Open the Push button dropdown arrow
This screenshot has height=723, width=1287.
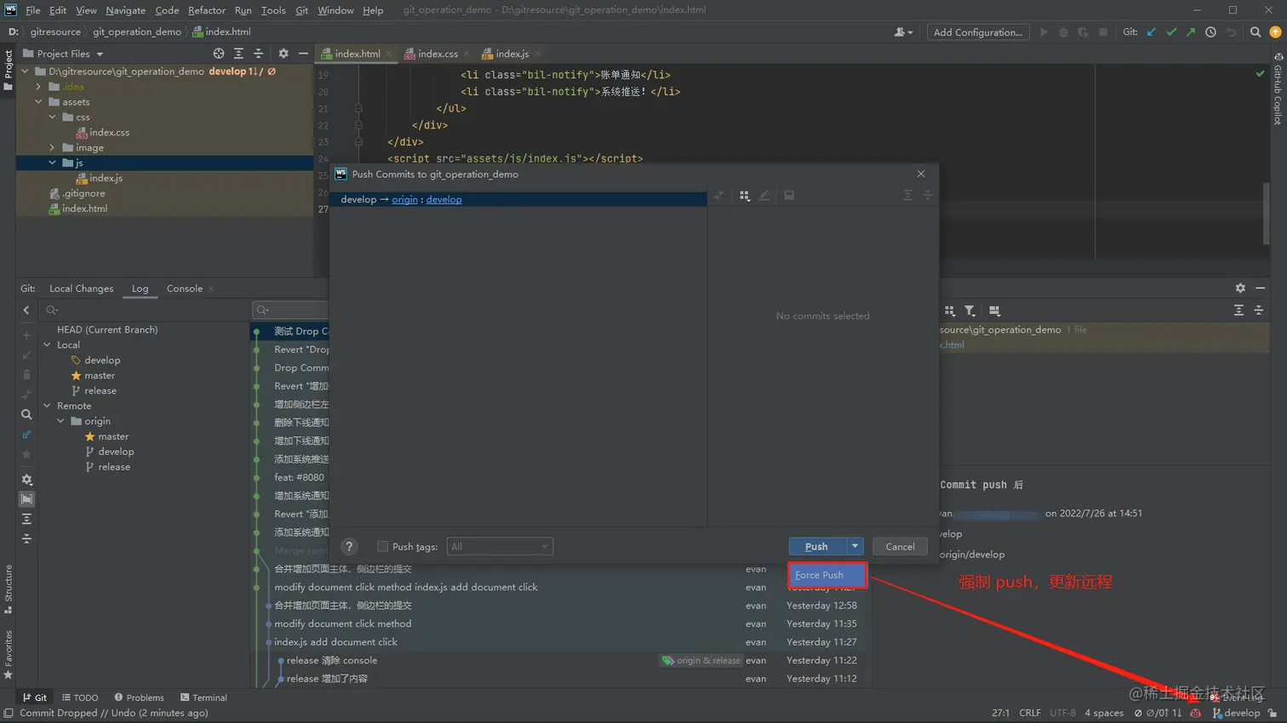click(x=855, y=546)
